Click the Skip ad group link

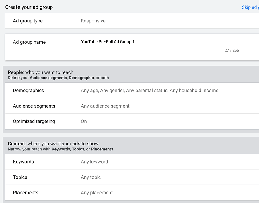pos(250,7)
